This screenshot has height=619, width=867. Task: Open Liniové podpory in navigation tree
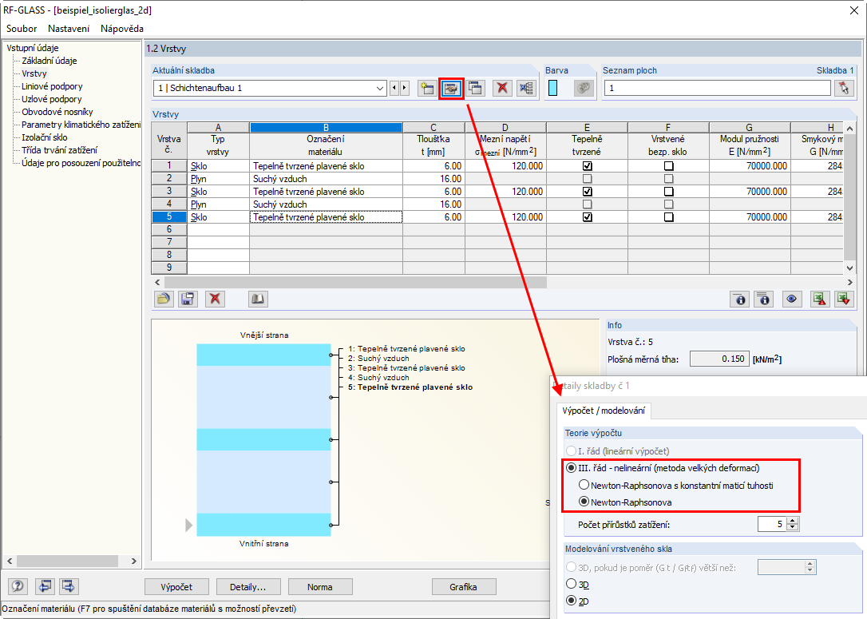52,86
